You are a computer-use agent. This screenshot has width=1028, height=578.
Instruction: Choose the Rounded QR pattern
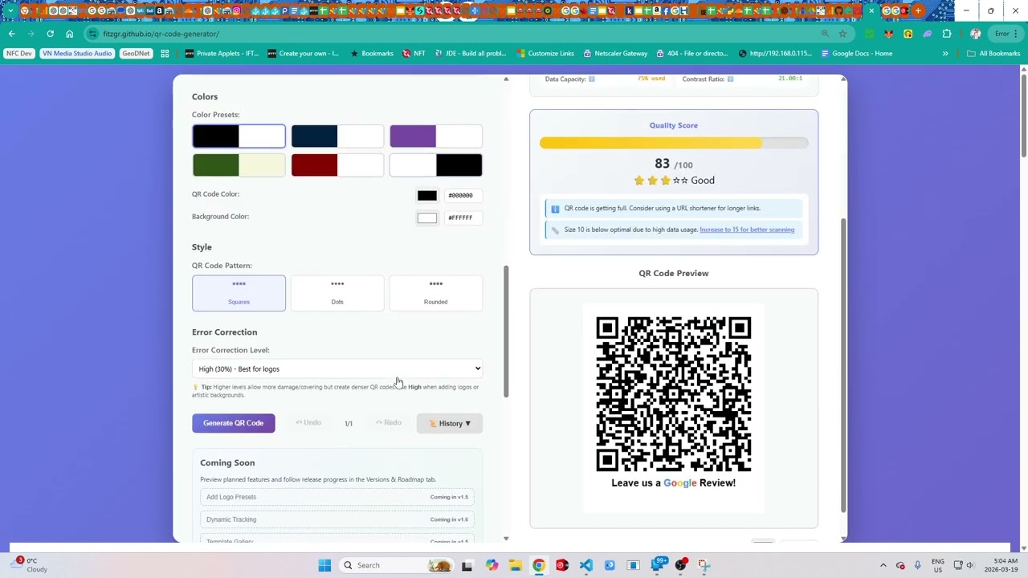[x=436, y=293]
